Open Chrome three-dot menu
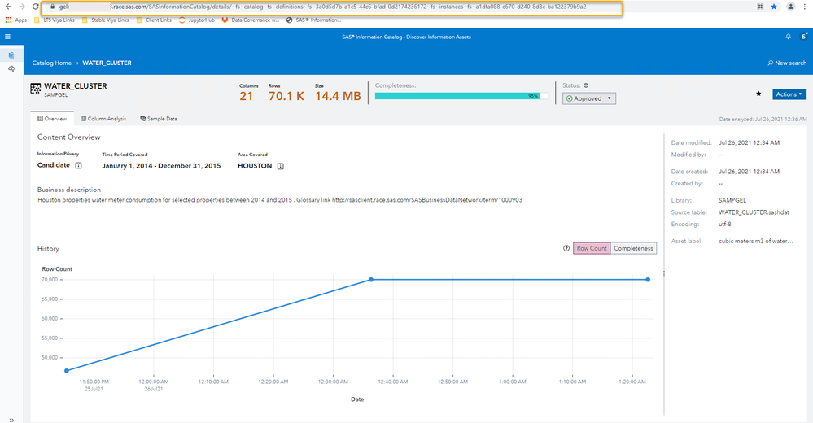Image resolution: width=813 pixels, height=423 pixels. click(x=806, y=7)
